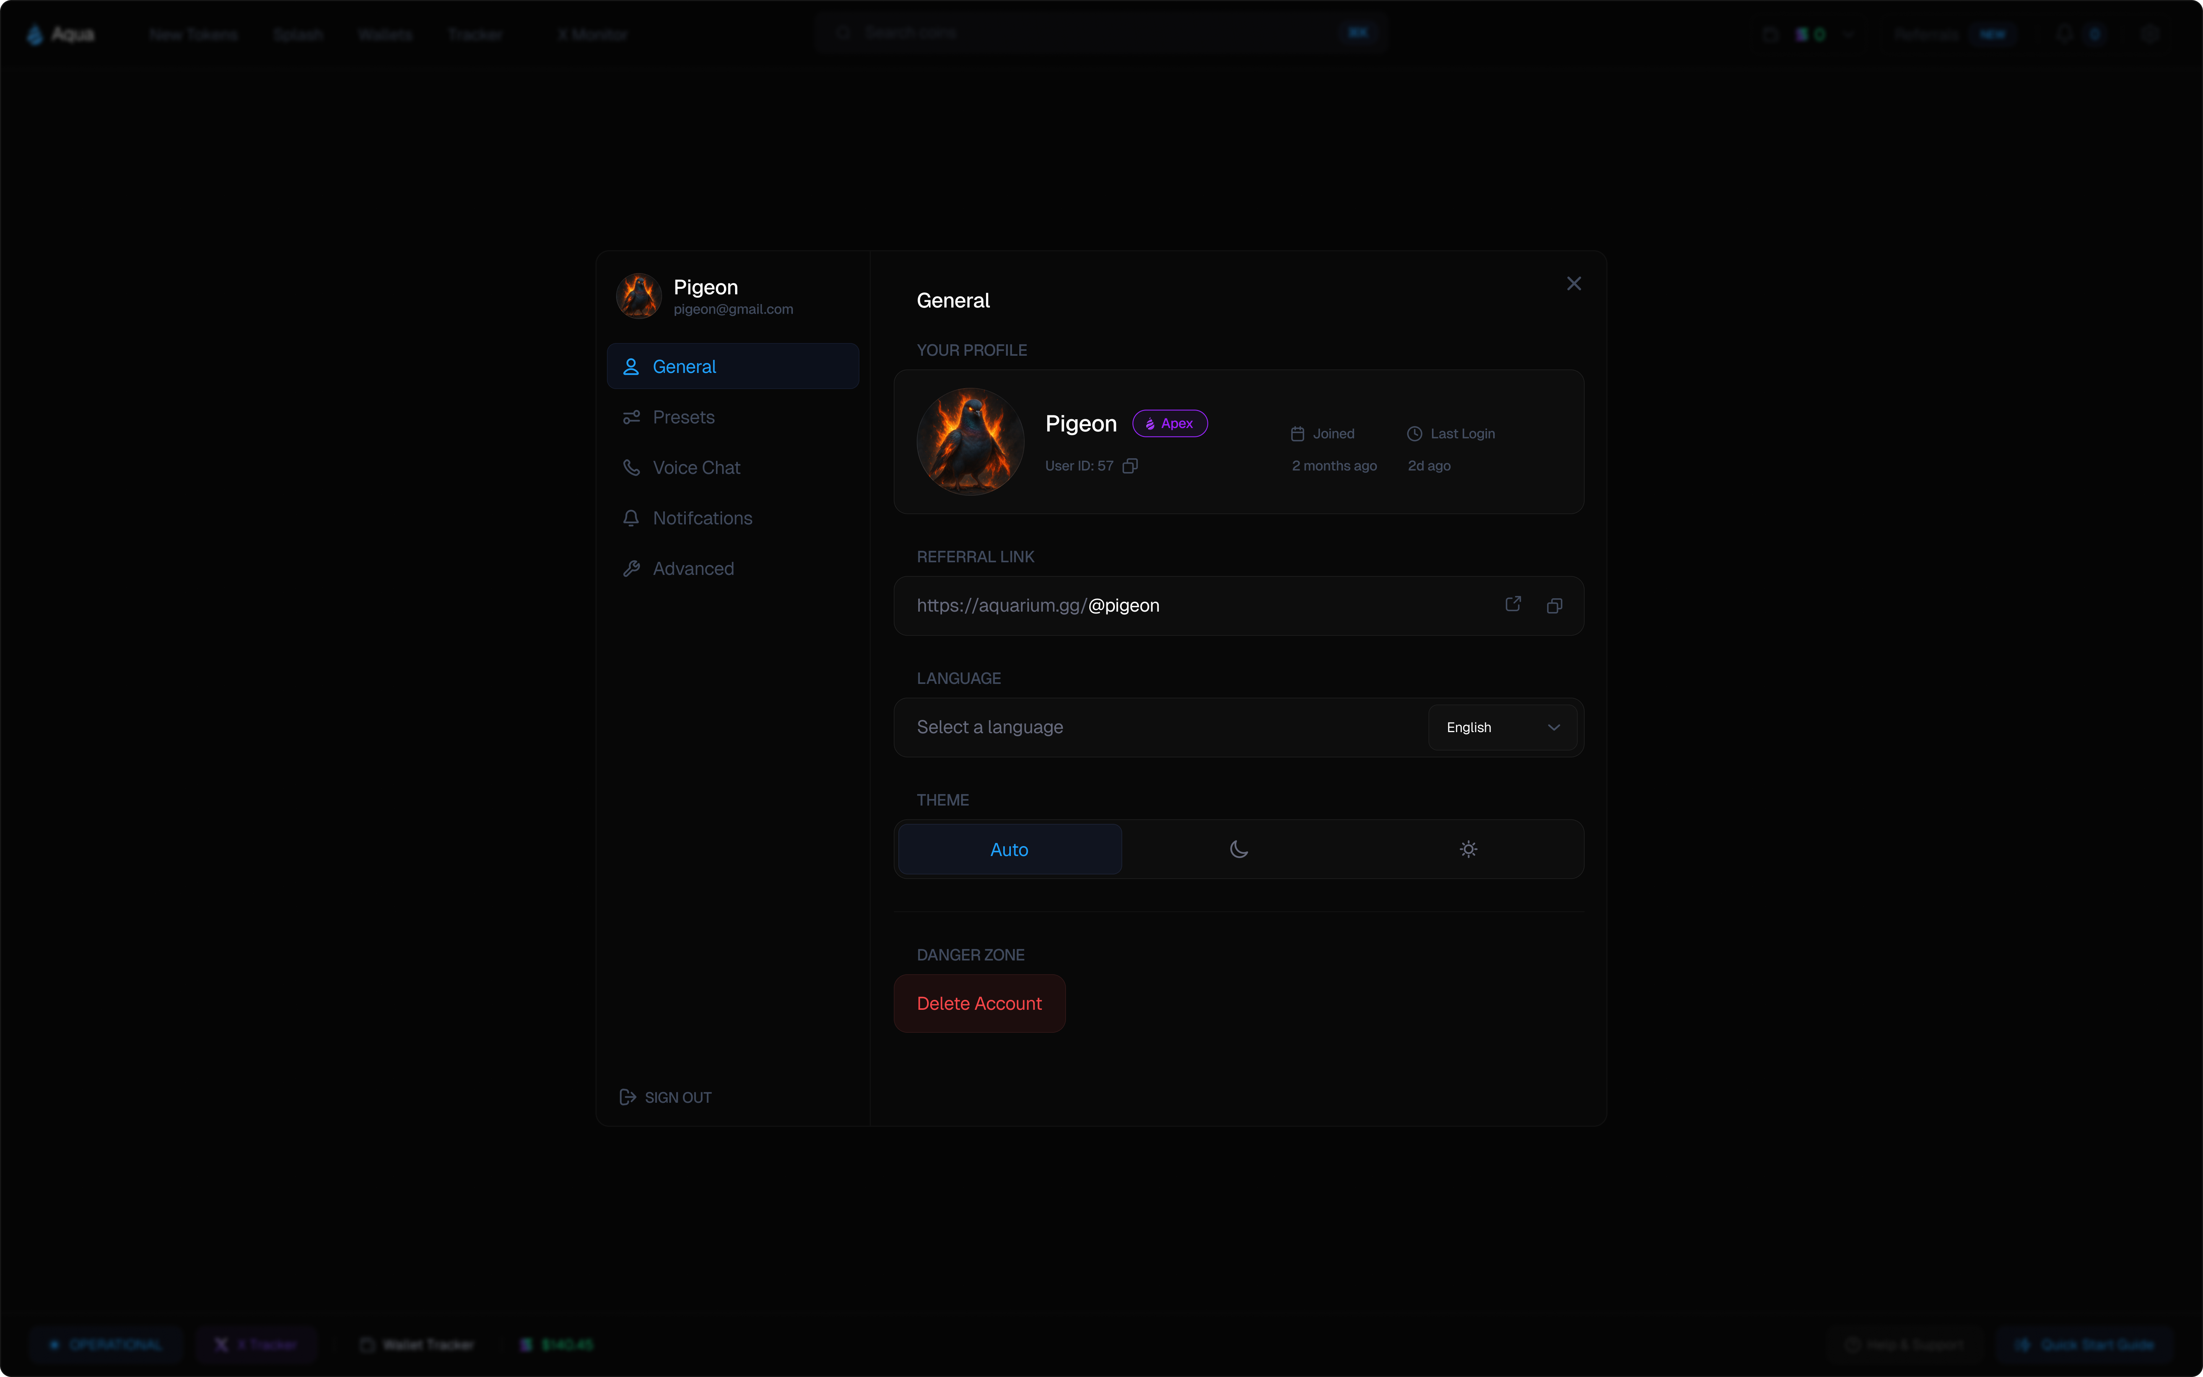Open the Advanced settings section
Image resolution: width=2203 pixels, height=1377 pixels.
click(733, 568)
